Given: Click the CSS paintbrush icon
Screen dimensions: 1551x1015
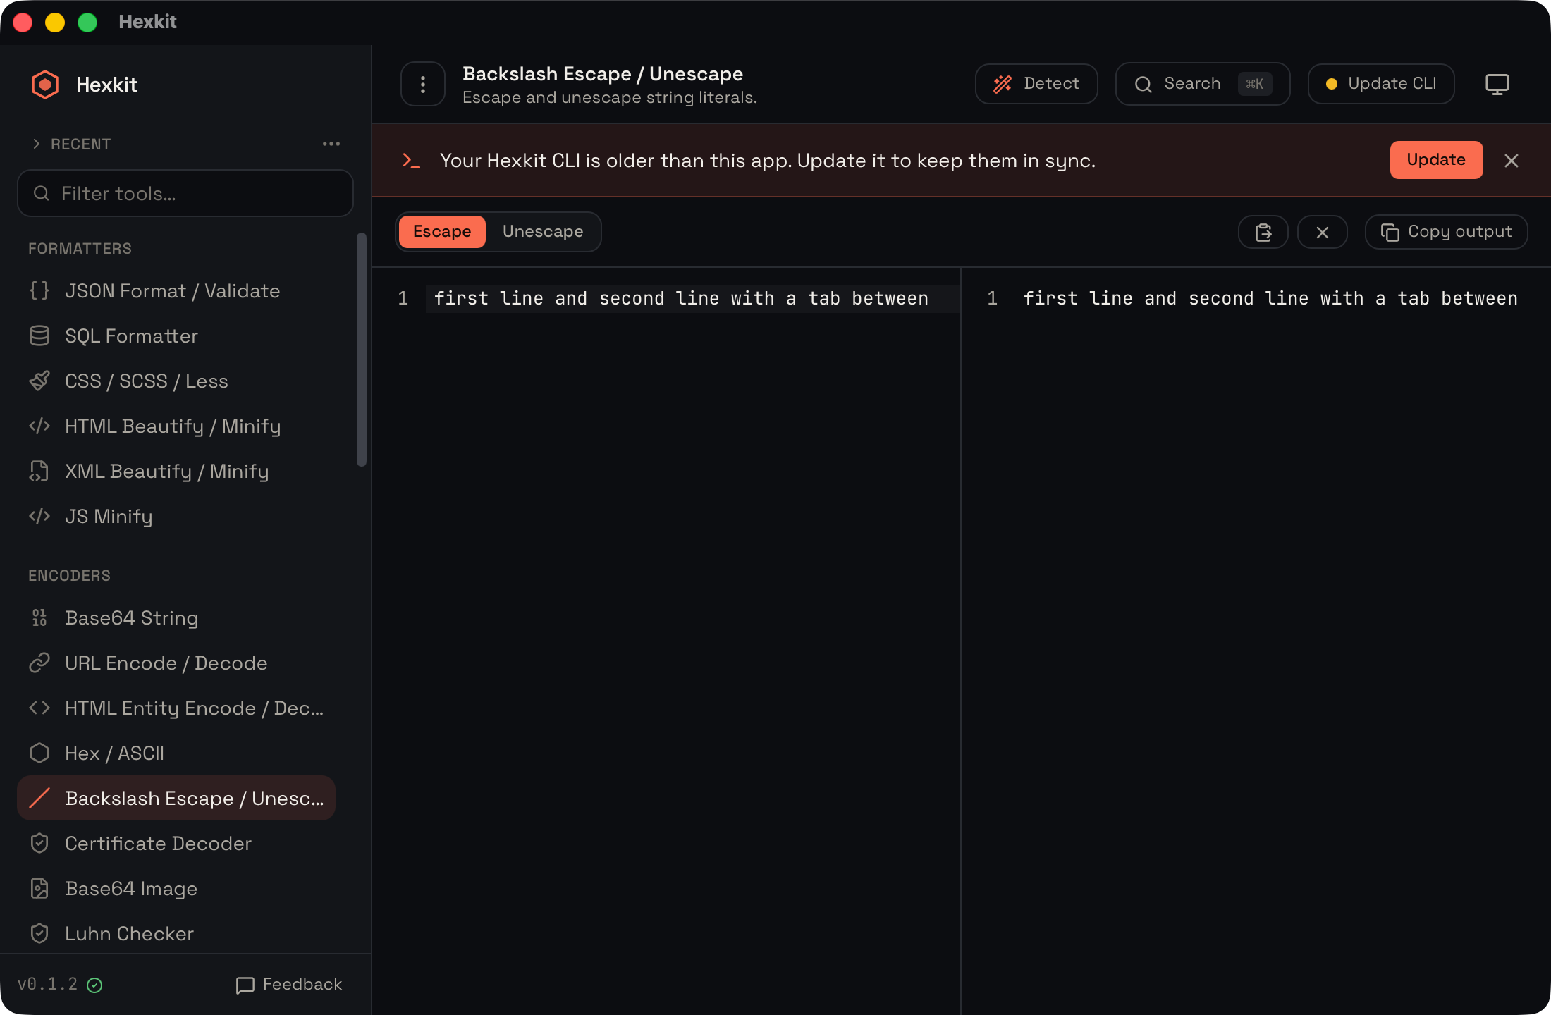Looking at the screenshot, I should pos(39,381).
